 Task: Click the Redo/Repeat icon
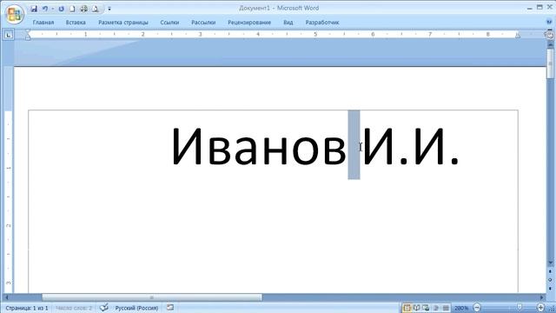click(x=61, y=9)
